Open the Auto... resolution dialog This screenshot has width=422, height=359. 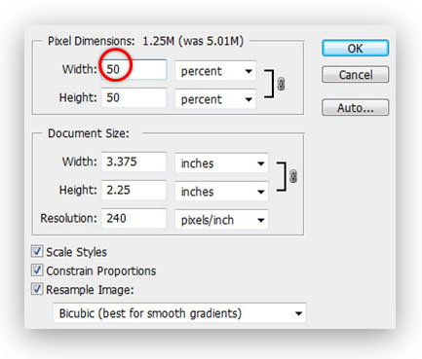355,107
